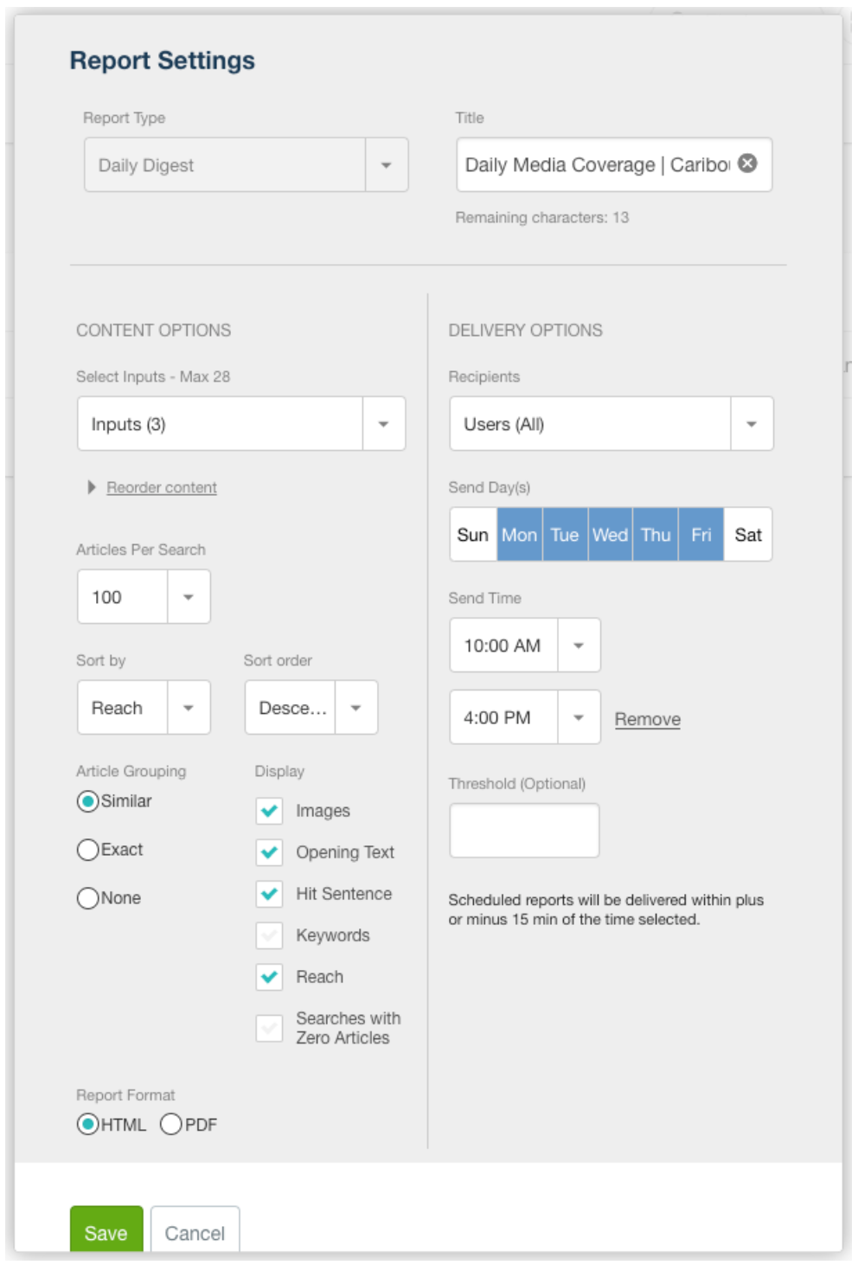Viewport: 858px width, 1265px height.
Task: Select the Exact article grouping option
Action: (x=87, y=850)
